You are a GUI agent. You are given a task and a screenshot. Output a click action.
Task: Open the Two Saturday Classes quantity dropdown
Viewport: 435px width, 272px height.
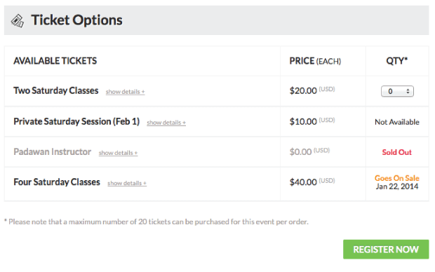[x=397, y=91]
